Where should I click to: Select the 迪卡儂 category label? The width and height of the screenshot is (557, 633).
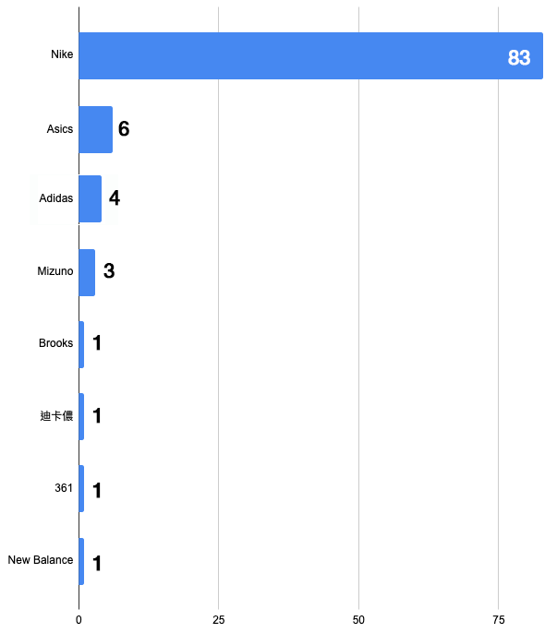[56, 416]
